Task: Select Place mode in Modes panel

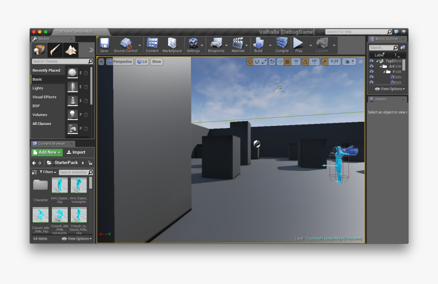Action: 39,50
